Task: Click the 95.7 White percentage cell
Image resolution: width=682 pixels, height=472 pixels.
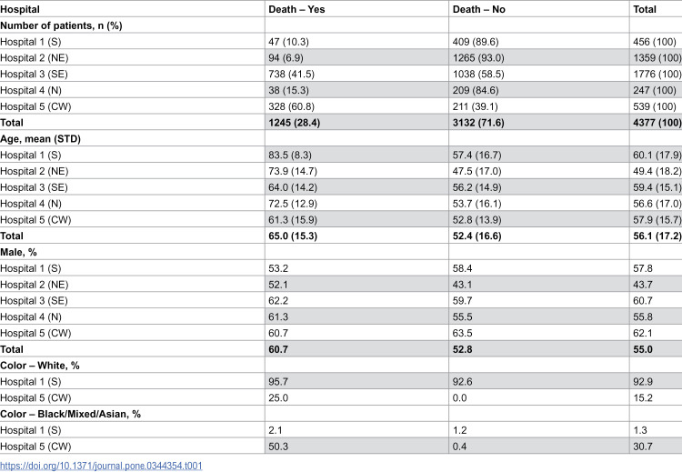Action: 278,382
